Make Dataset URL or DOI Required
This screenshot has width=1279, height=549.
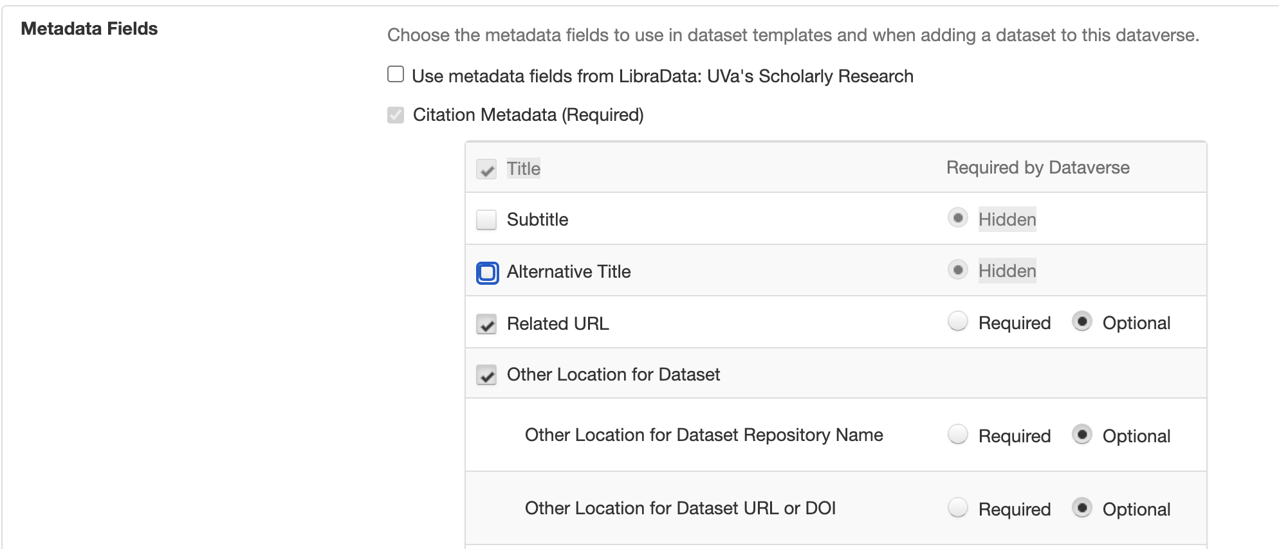point(958,508)
